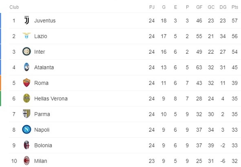Click the Pts column header
Viewport: 241px width, 167px height.
coord(235,7)
